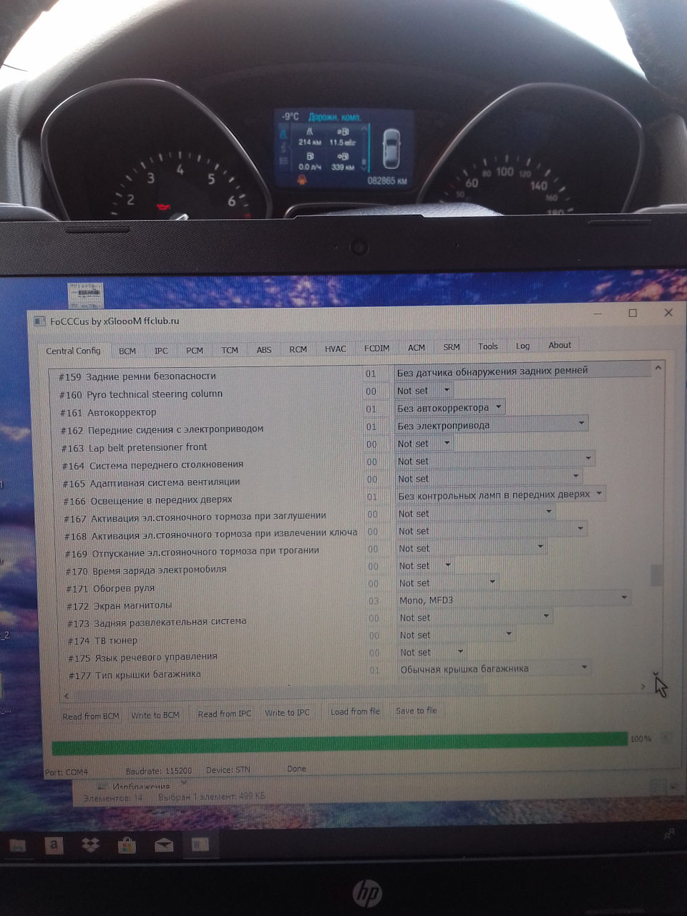Click the vertical scrollbar thumb in list
The height and width of the screenshot is (916, 687).
tap(655, 575)
